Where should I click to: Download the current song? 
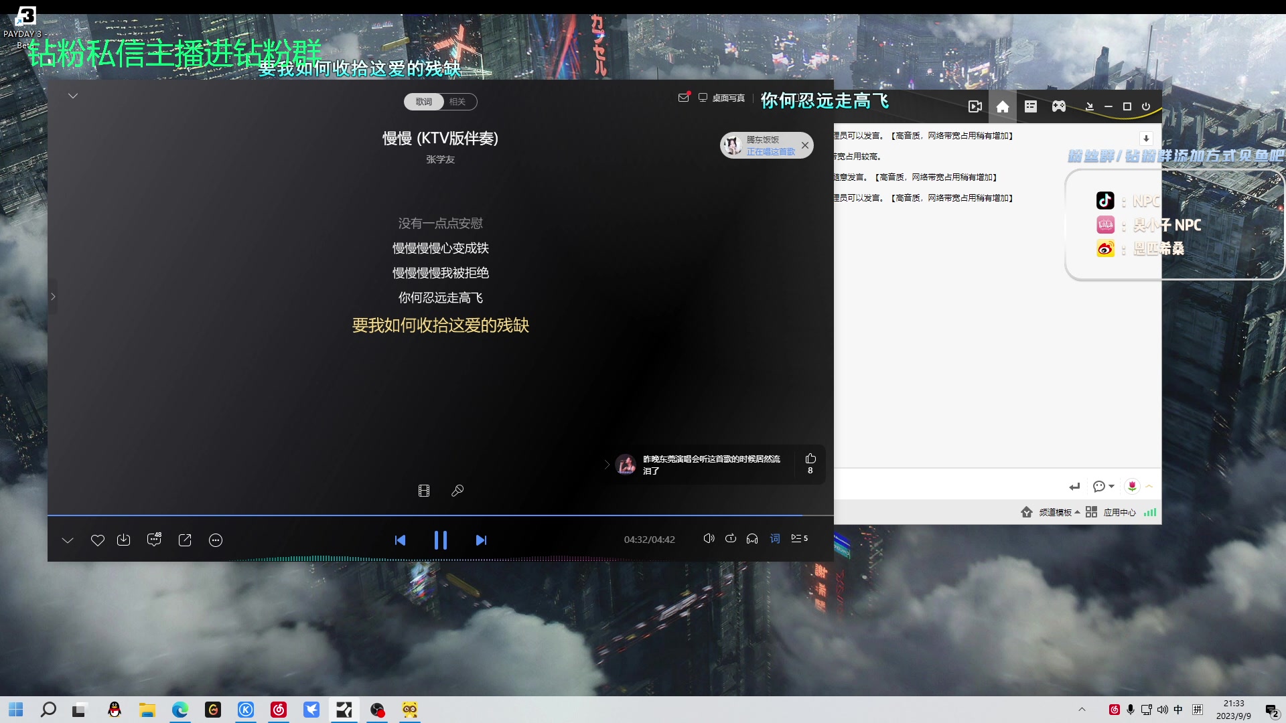124,540
